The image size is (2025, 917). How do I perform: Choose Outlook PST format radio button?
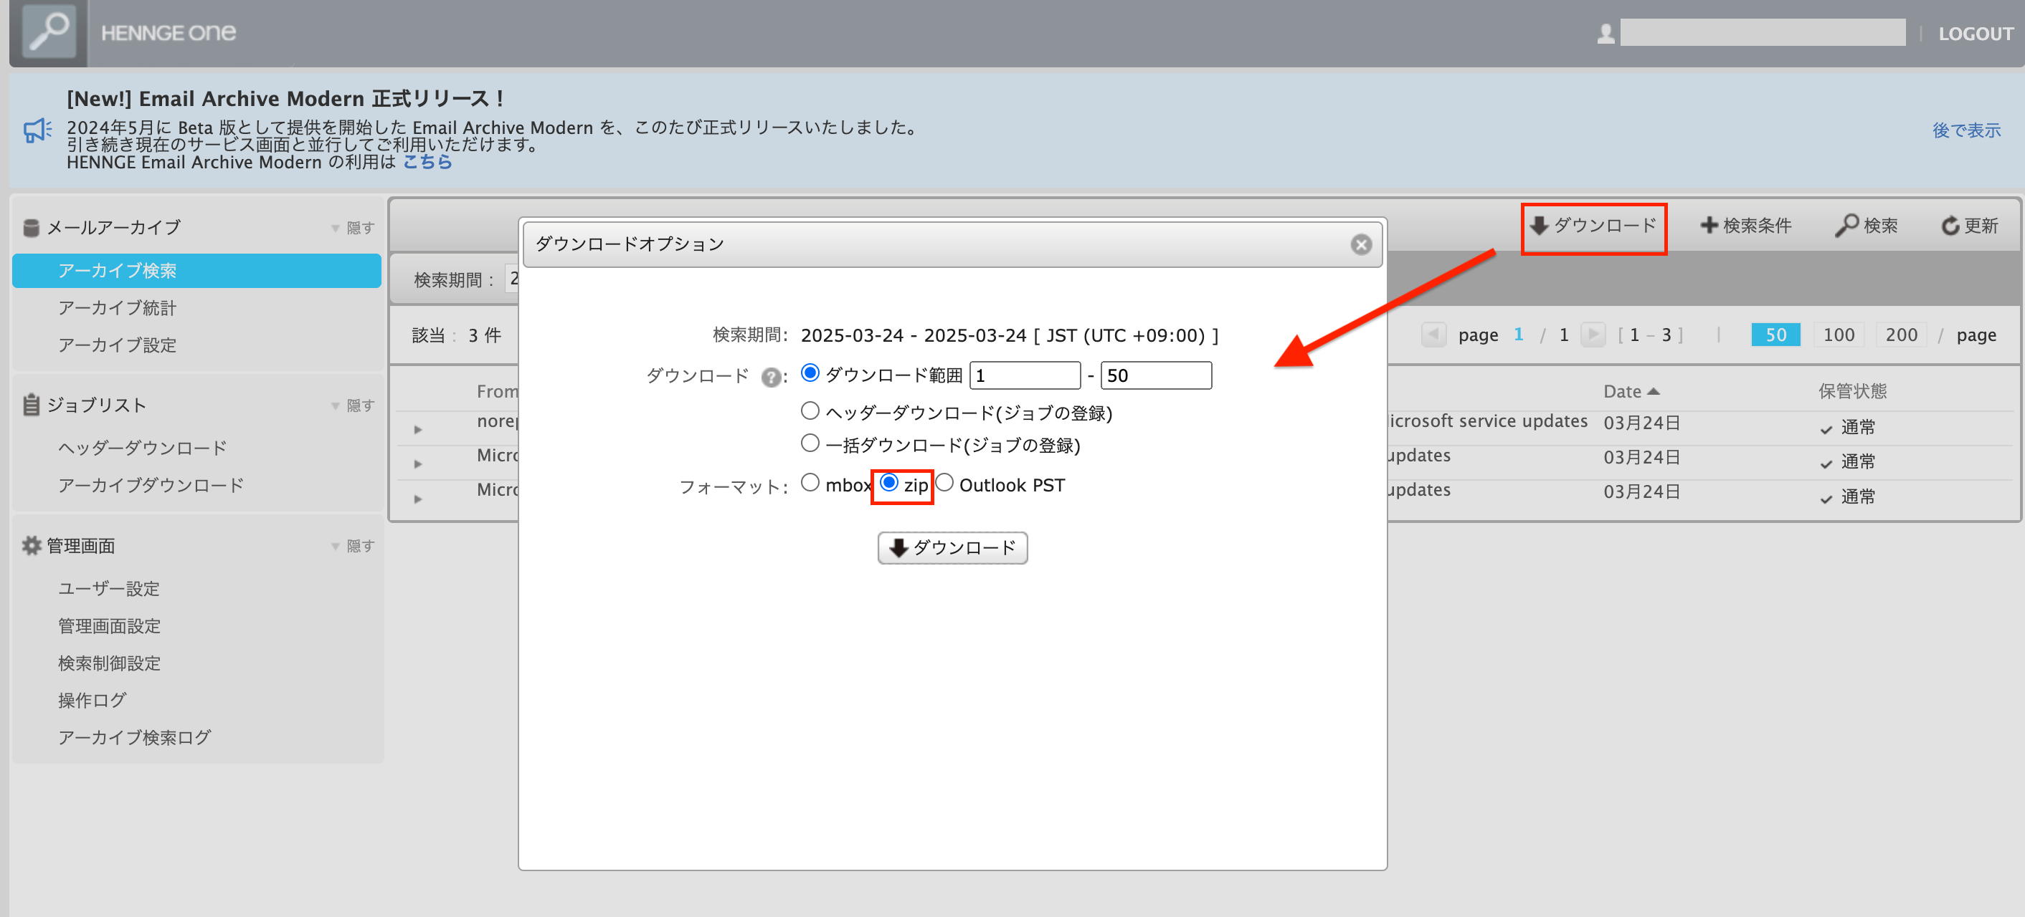pos(944,482)
